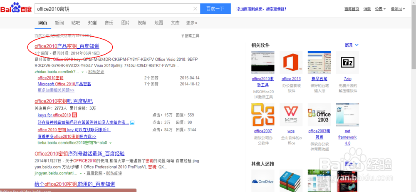416x192 pixels.
Task: Click the 百度一下 search button
Action: coord(215,9)
